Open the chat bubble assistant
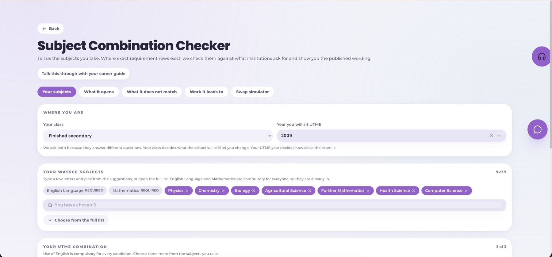This screenshot has height=257, width=552. coord(537,129)
